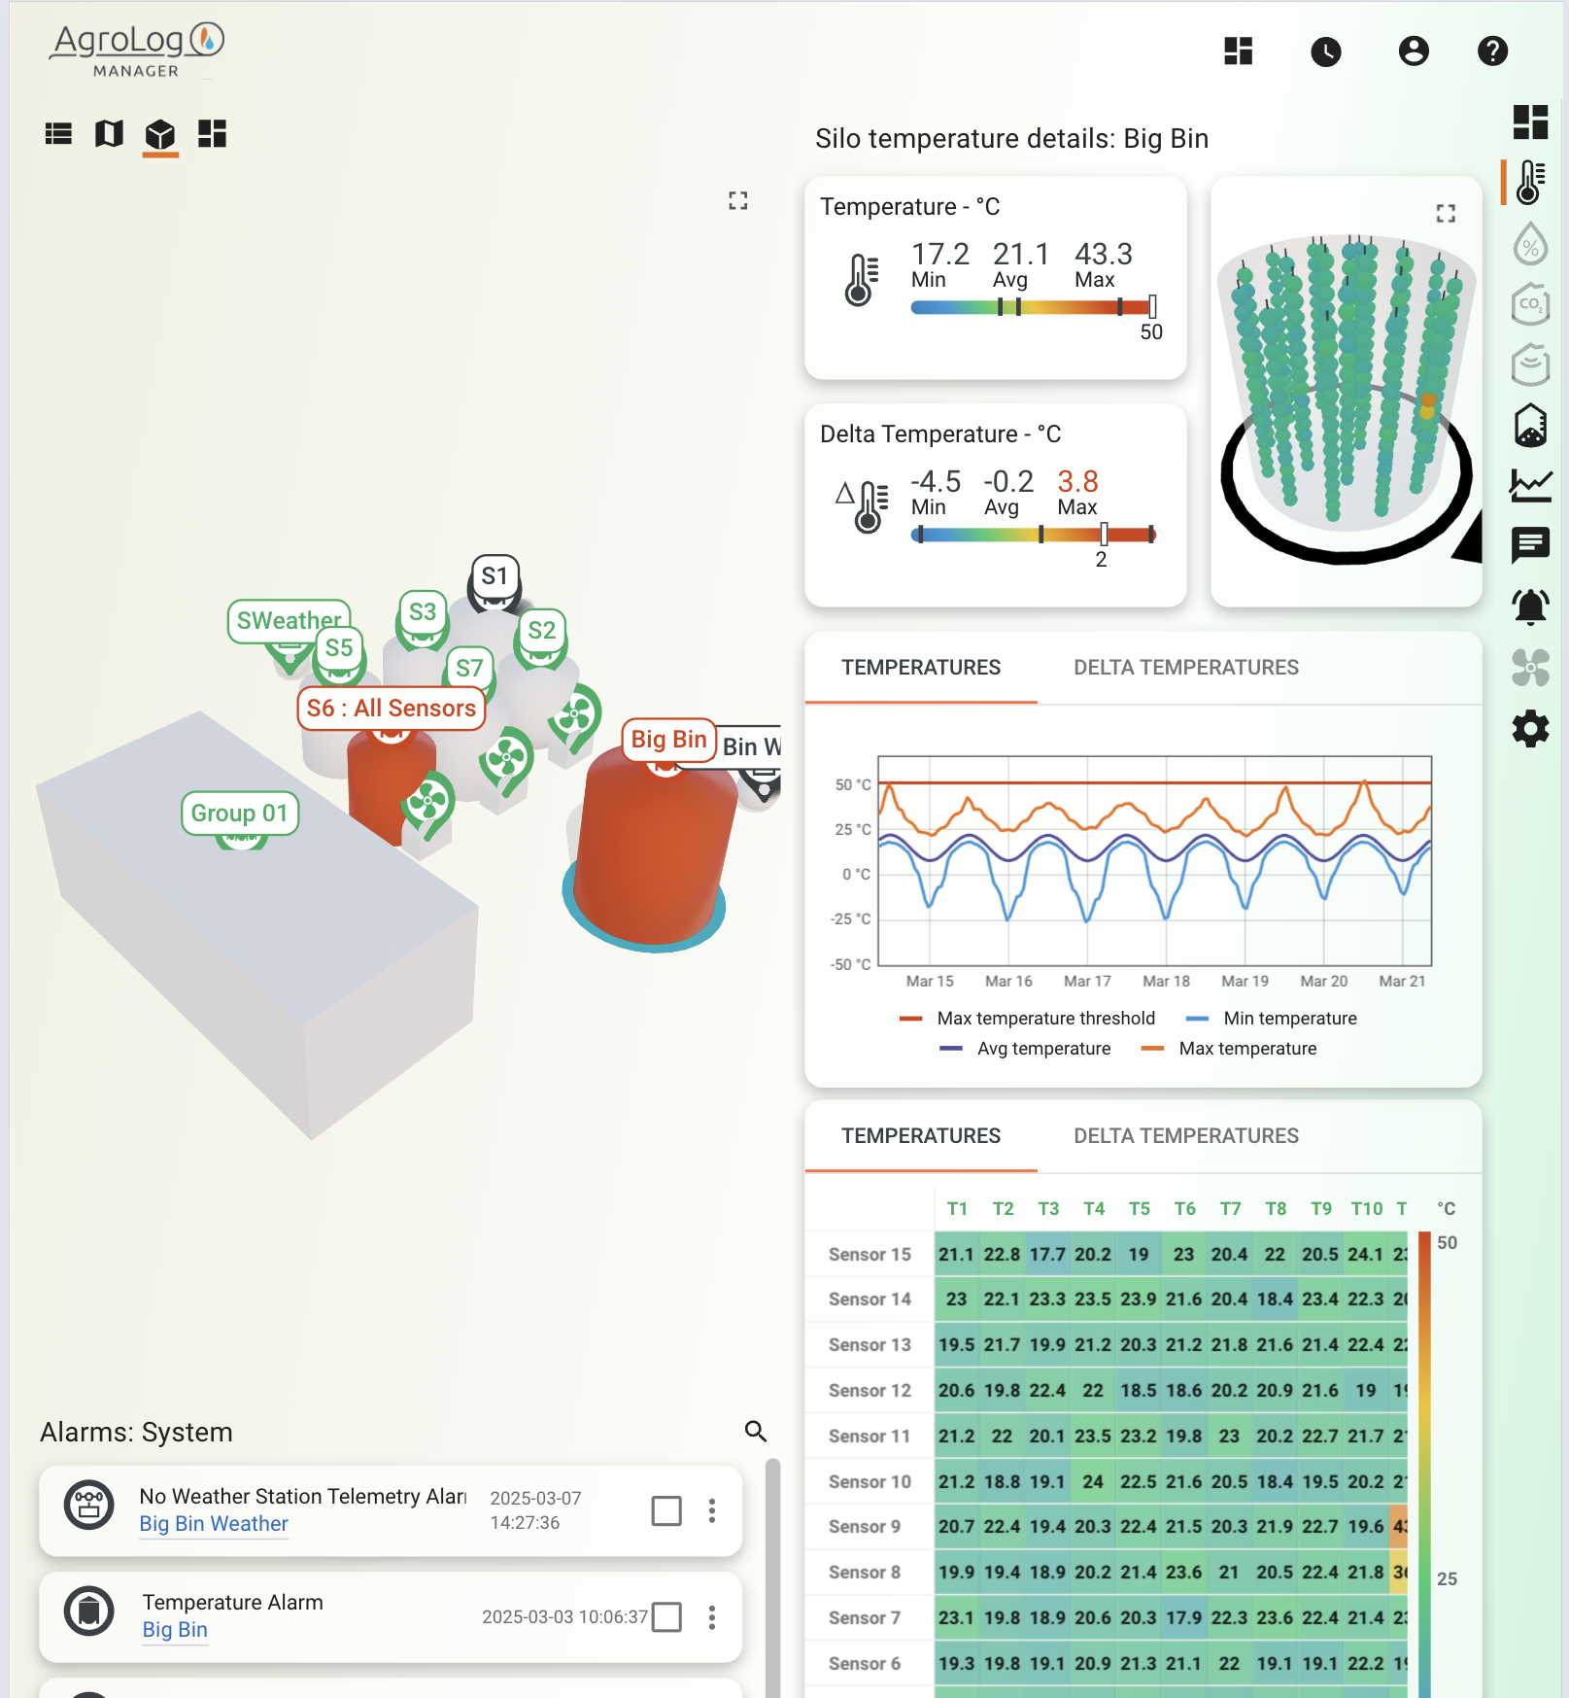
Task: Switch to the DELTA TEMPERATURES chart tab
Action: coord(1185,667)
